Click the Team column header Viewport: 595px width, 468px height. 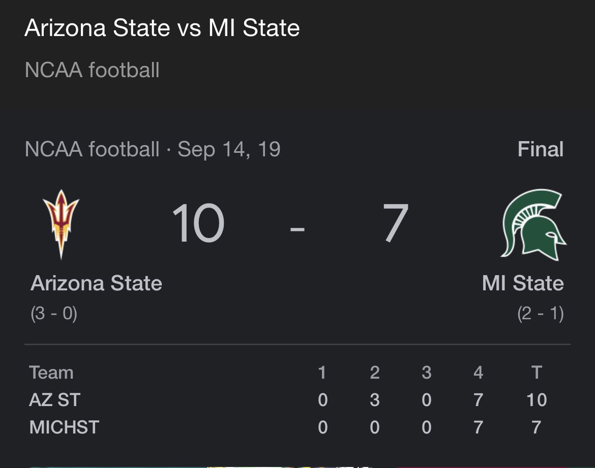(x=51, y=373)
